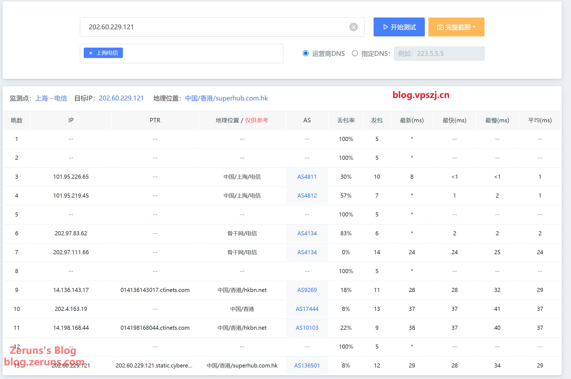Open the 完整截图 dropdown arrow

click(474, 27)
